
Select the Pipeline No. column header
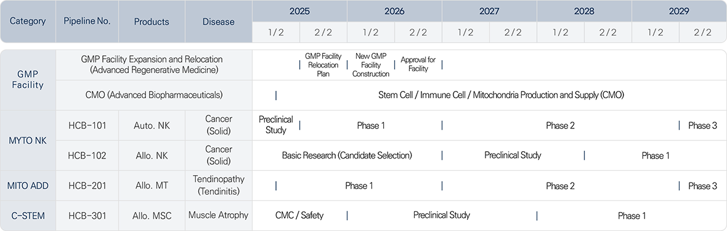[87, 22]
